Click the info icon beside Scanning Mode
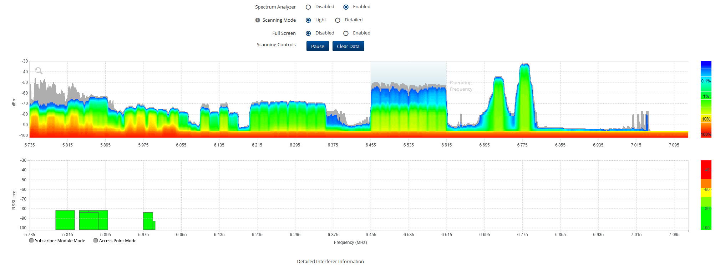Image resolution: width=720 pixels, height=272 pixels. pyautogui.click(x=258, y=20)
